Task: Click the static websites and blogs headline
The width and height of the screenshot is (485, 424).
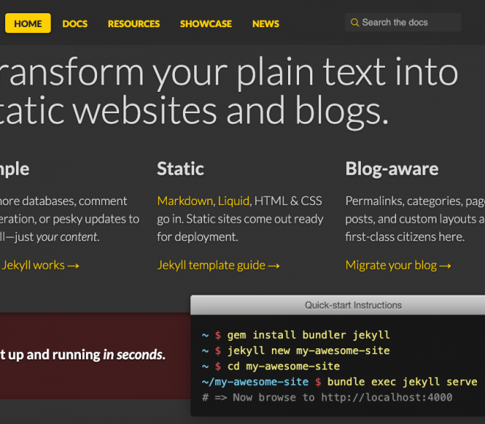Action: [194, 112]
